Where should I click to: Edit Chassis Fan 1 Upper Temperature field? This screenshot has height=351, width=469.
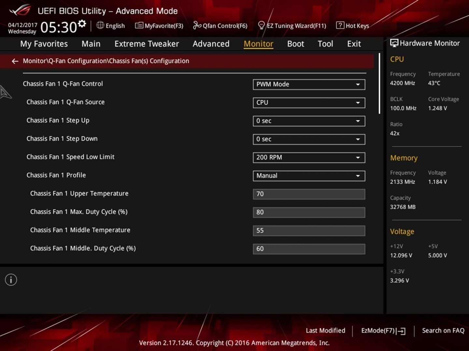click(309, 194)
